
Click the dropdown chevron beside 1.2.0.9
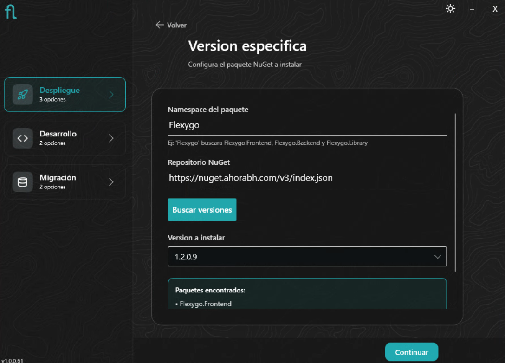coord(437,257)
